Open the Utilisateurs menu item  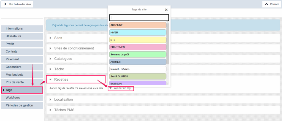click(x=22, y=36)
